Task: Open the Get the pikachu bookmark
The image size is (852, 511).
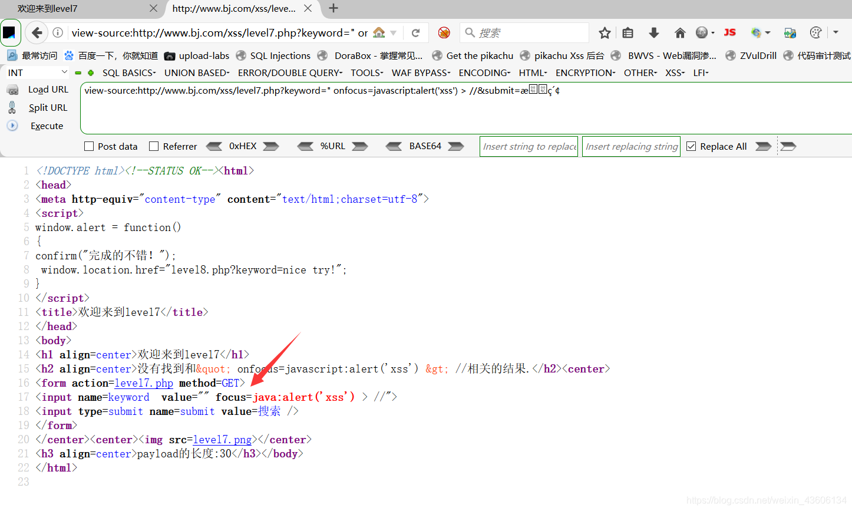Action: (473, 55)
